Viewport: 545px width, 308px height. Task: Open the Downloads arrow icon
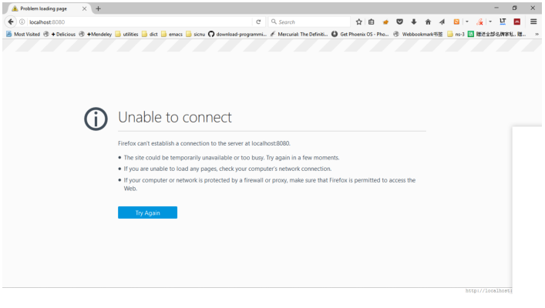(x=414, y=22)
